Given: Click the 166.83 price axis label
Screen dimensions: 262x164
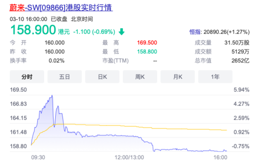Looking at the screenshot, I should pyautogui.click(x=18, y=104).
